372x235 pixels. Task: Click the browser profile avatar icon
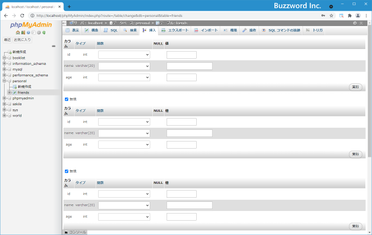pos(357,15)
